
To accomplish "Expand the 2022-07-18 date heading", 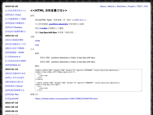I will point(12,103).
